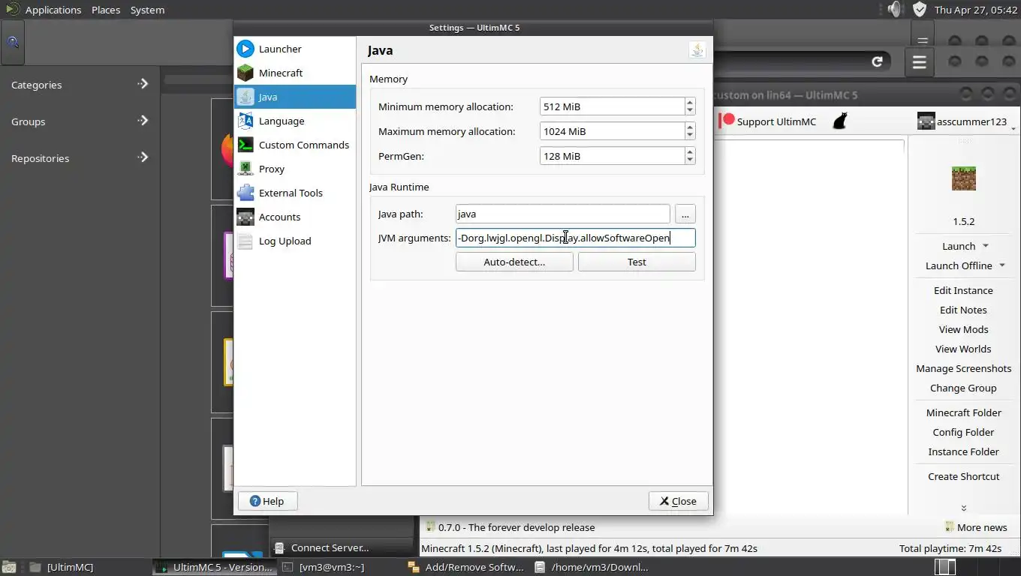
Task: Click View Worlds in UltimMC
Action: tap(963, 349)
